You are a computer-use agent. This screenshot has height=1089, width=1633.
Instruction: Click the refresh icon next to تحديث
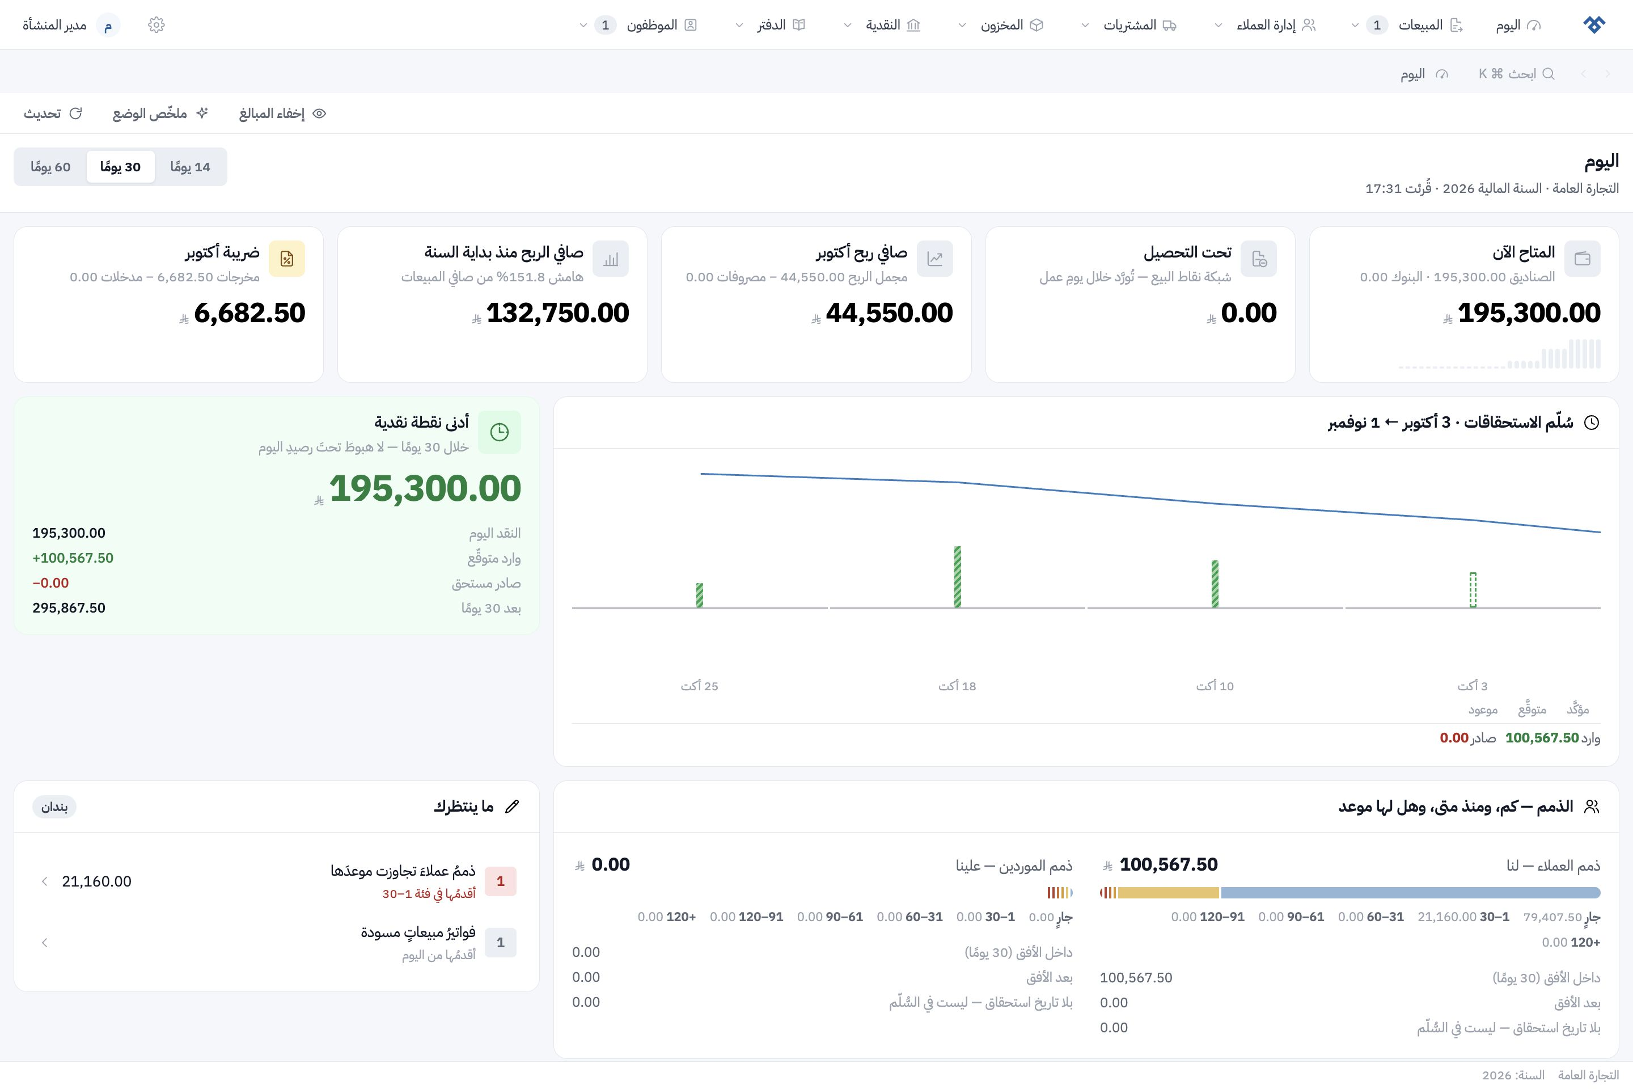[75, 113]
